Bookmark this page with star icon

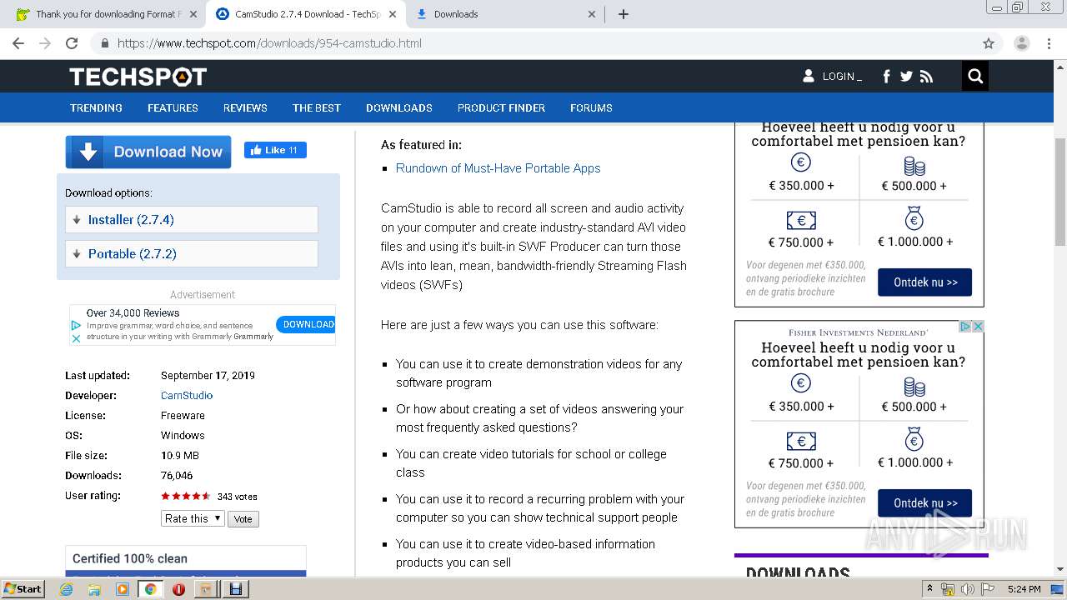(x=989, y=43)
